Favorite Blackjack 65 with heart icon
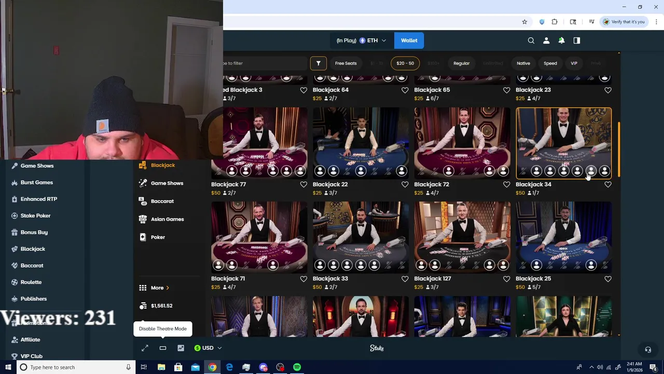The width and height of the screenshot is (664, 374). click(x=507, y=90)
